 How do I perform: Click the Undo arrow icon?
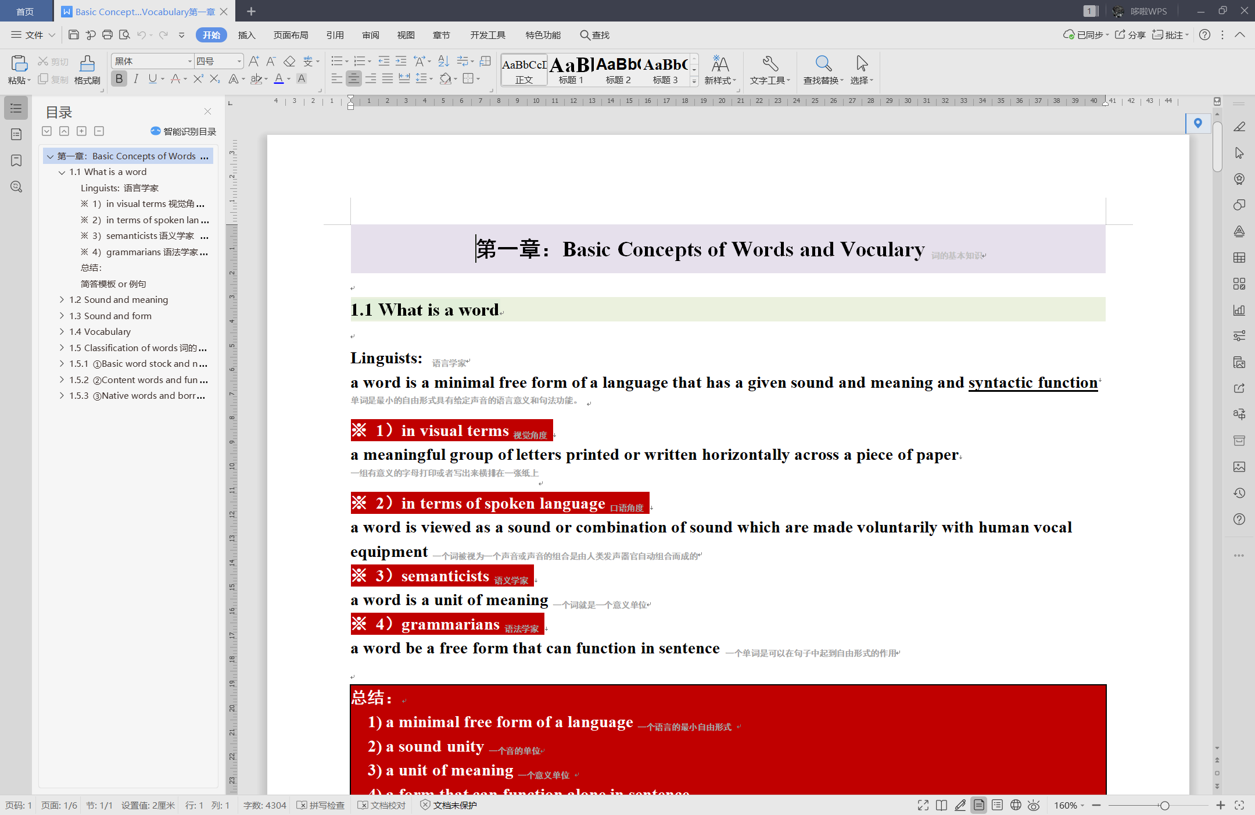(141, 35)
